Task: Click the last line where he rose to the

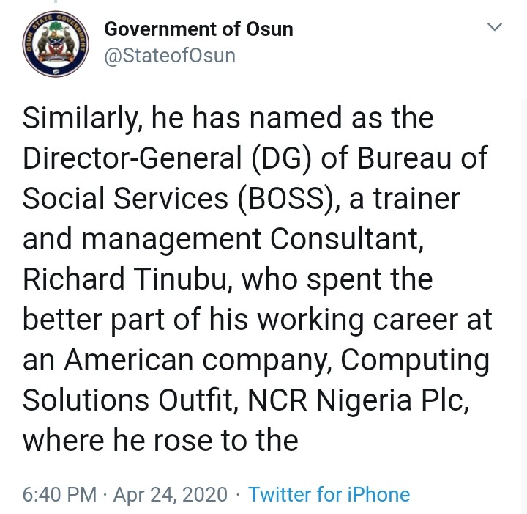Action: pos(160,441)
